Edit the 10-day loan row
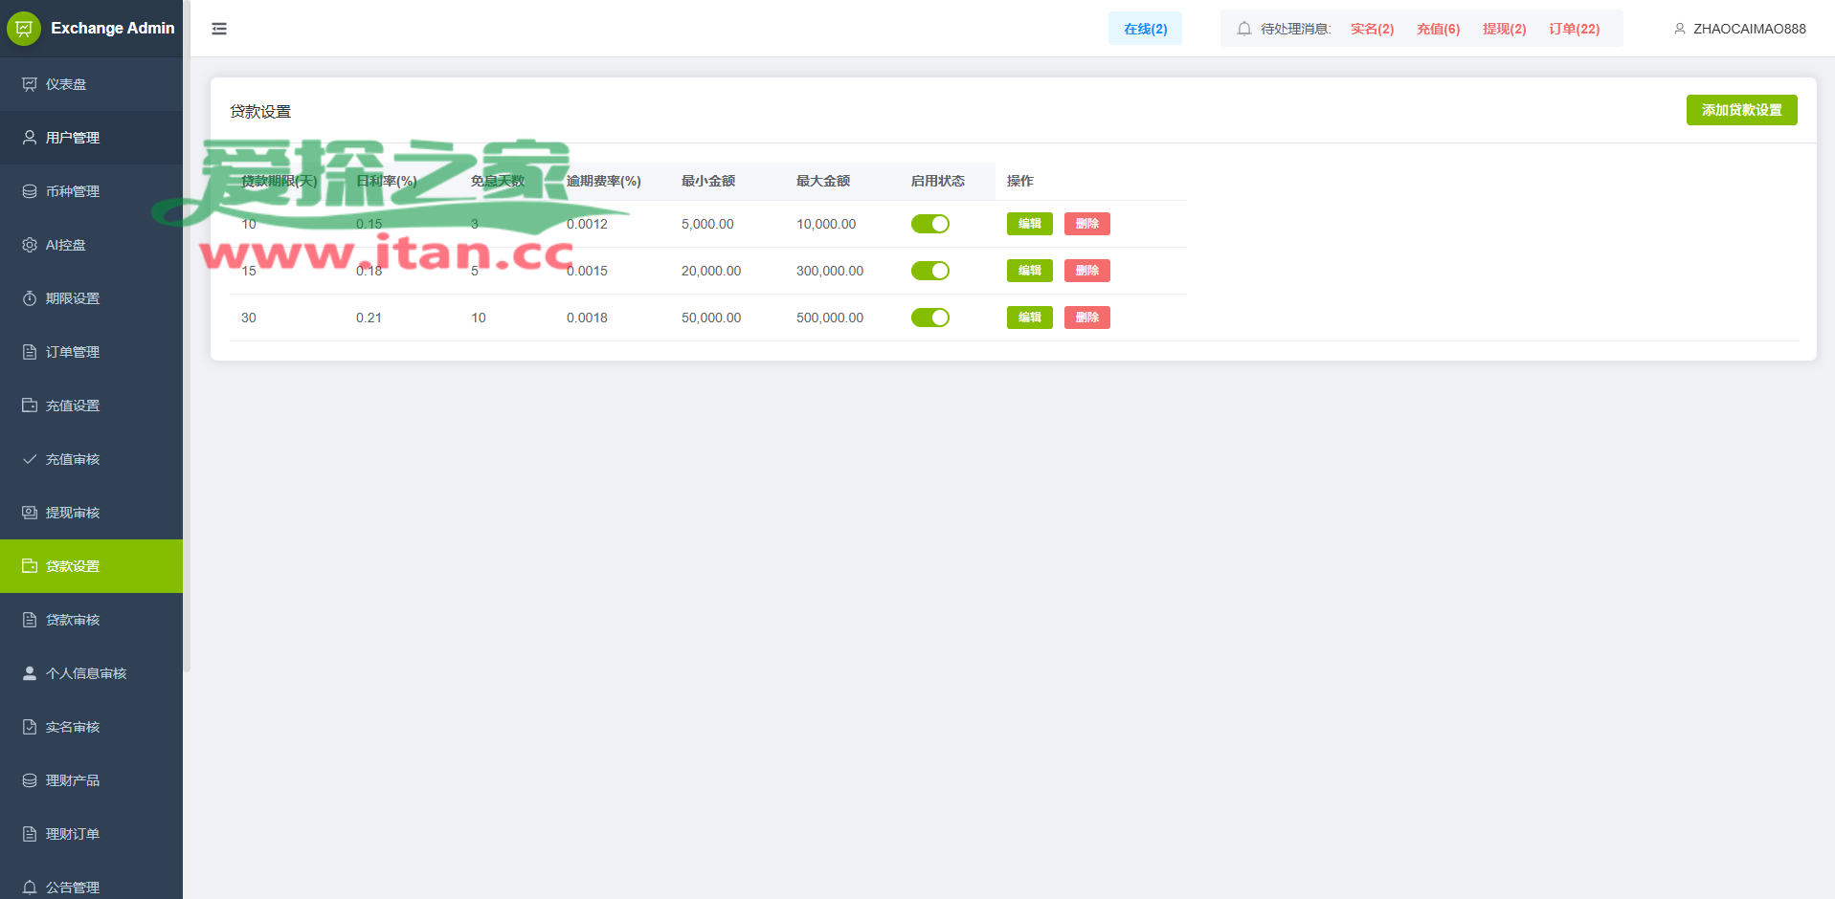1835x899 pixels. click(1030, 224)
